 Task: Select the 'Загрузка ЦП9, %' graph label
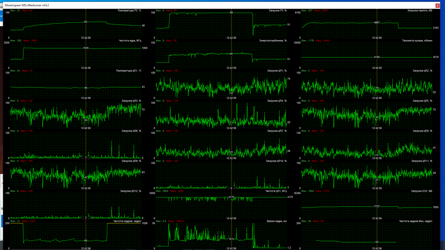pos(132,161)
